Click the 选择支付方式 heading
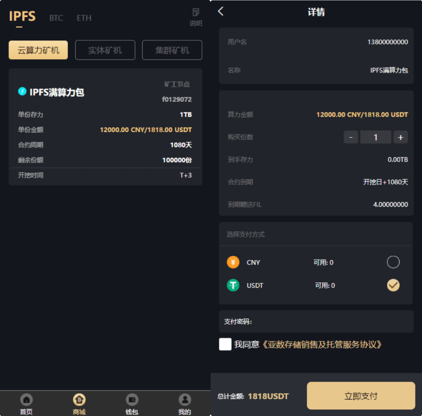The height and width of the screenshot is (416, 422). (245, 234)
